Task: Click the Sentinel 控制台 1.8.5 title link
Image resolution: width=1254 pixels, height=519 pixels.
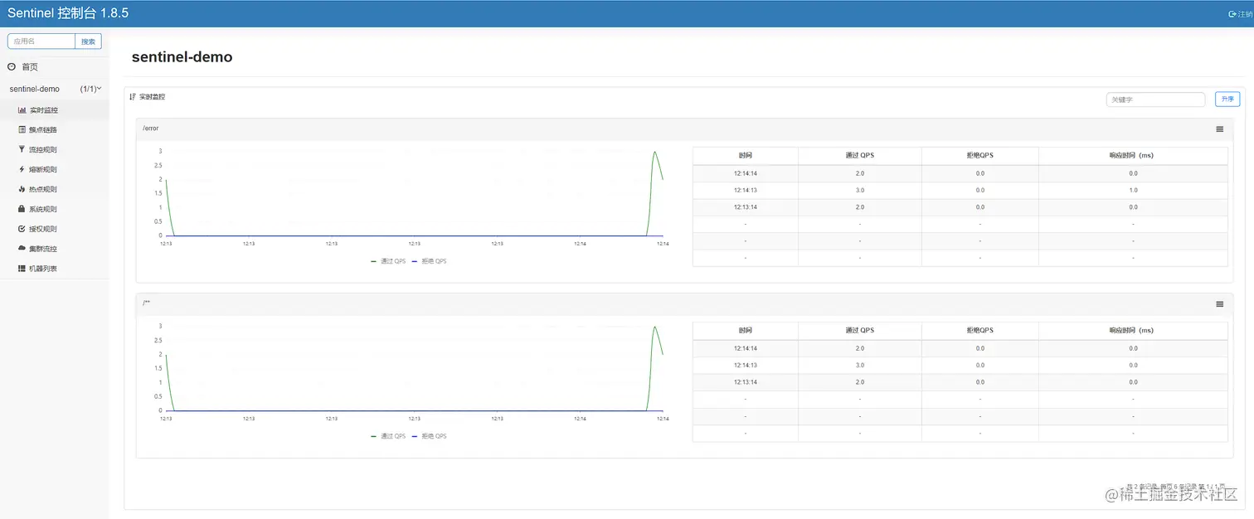Action: tap(68, 13)
